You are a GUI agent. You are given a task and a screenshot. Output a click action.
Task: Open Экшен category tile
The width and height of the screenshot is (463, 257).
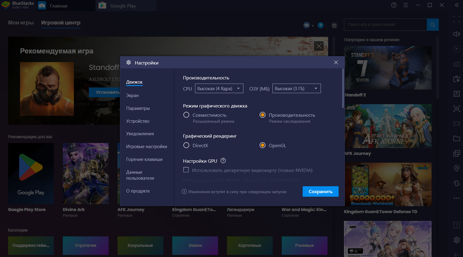[x=195, y=245]
